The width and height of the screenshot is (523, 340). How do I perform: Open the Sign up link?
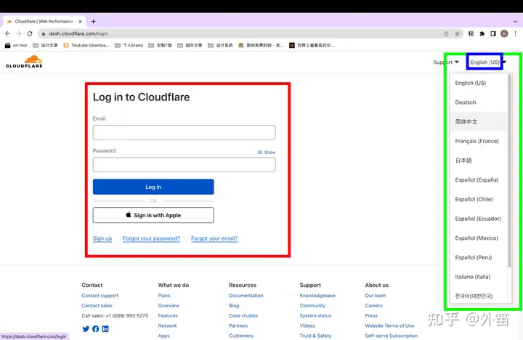(102, 238)
